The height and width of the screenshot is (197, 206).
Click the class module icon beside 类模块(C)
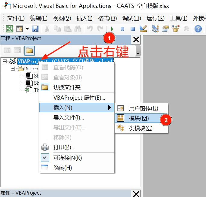pyautogui.click(x=120, y=128)
